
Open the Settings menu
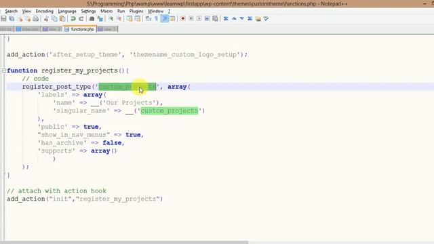click(88, 11)
